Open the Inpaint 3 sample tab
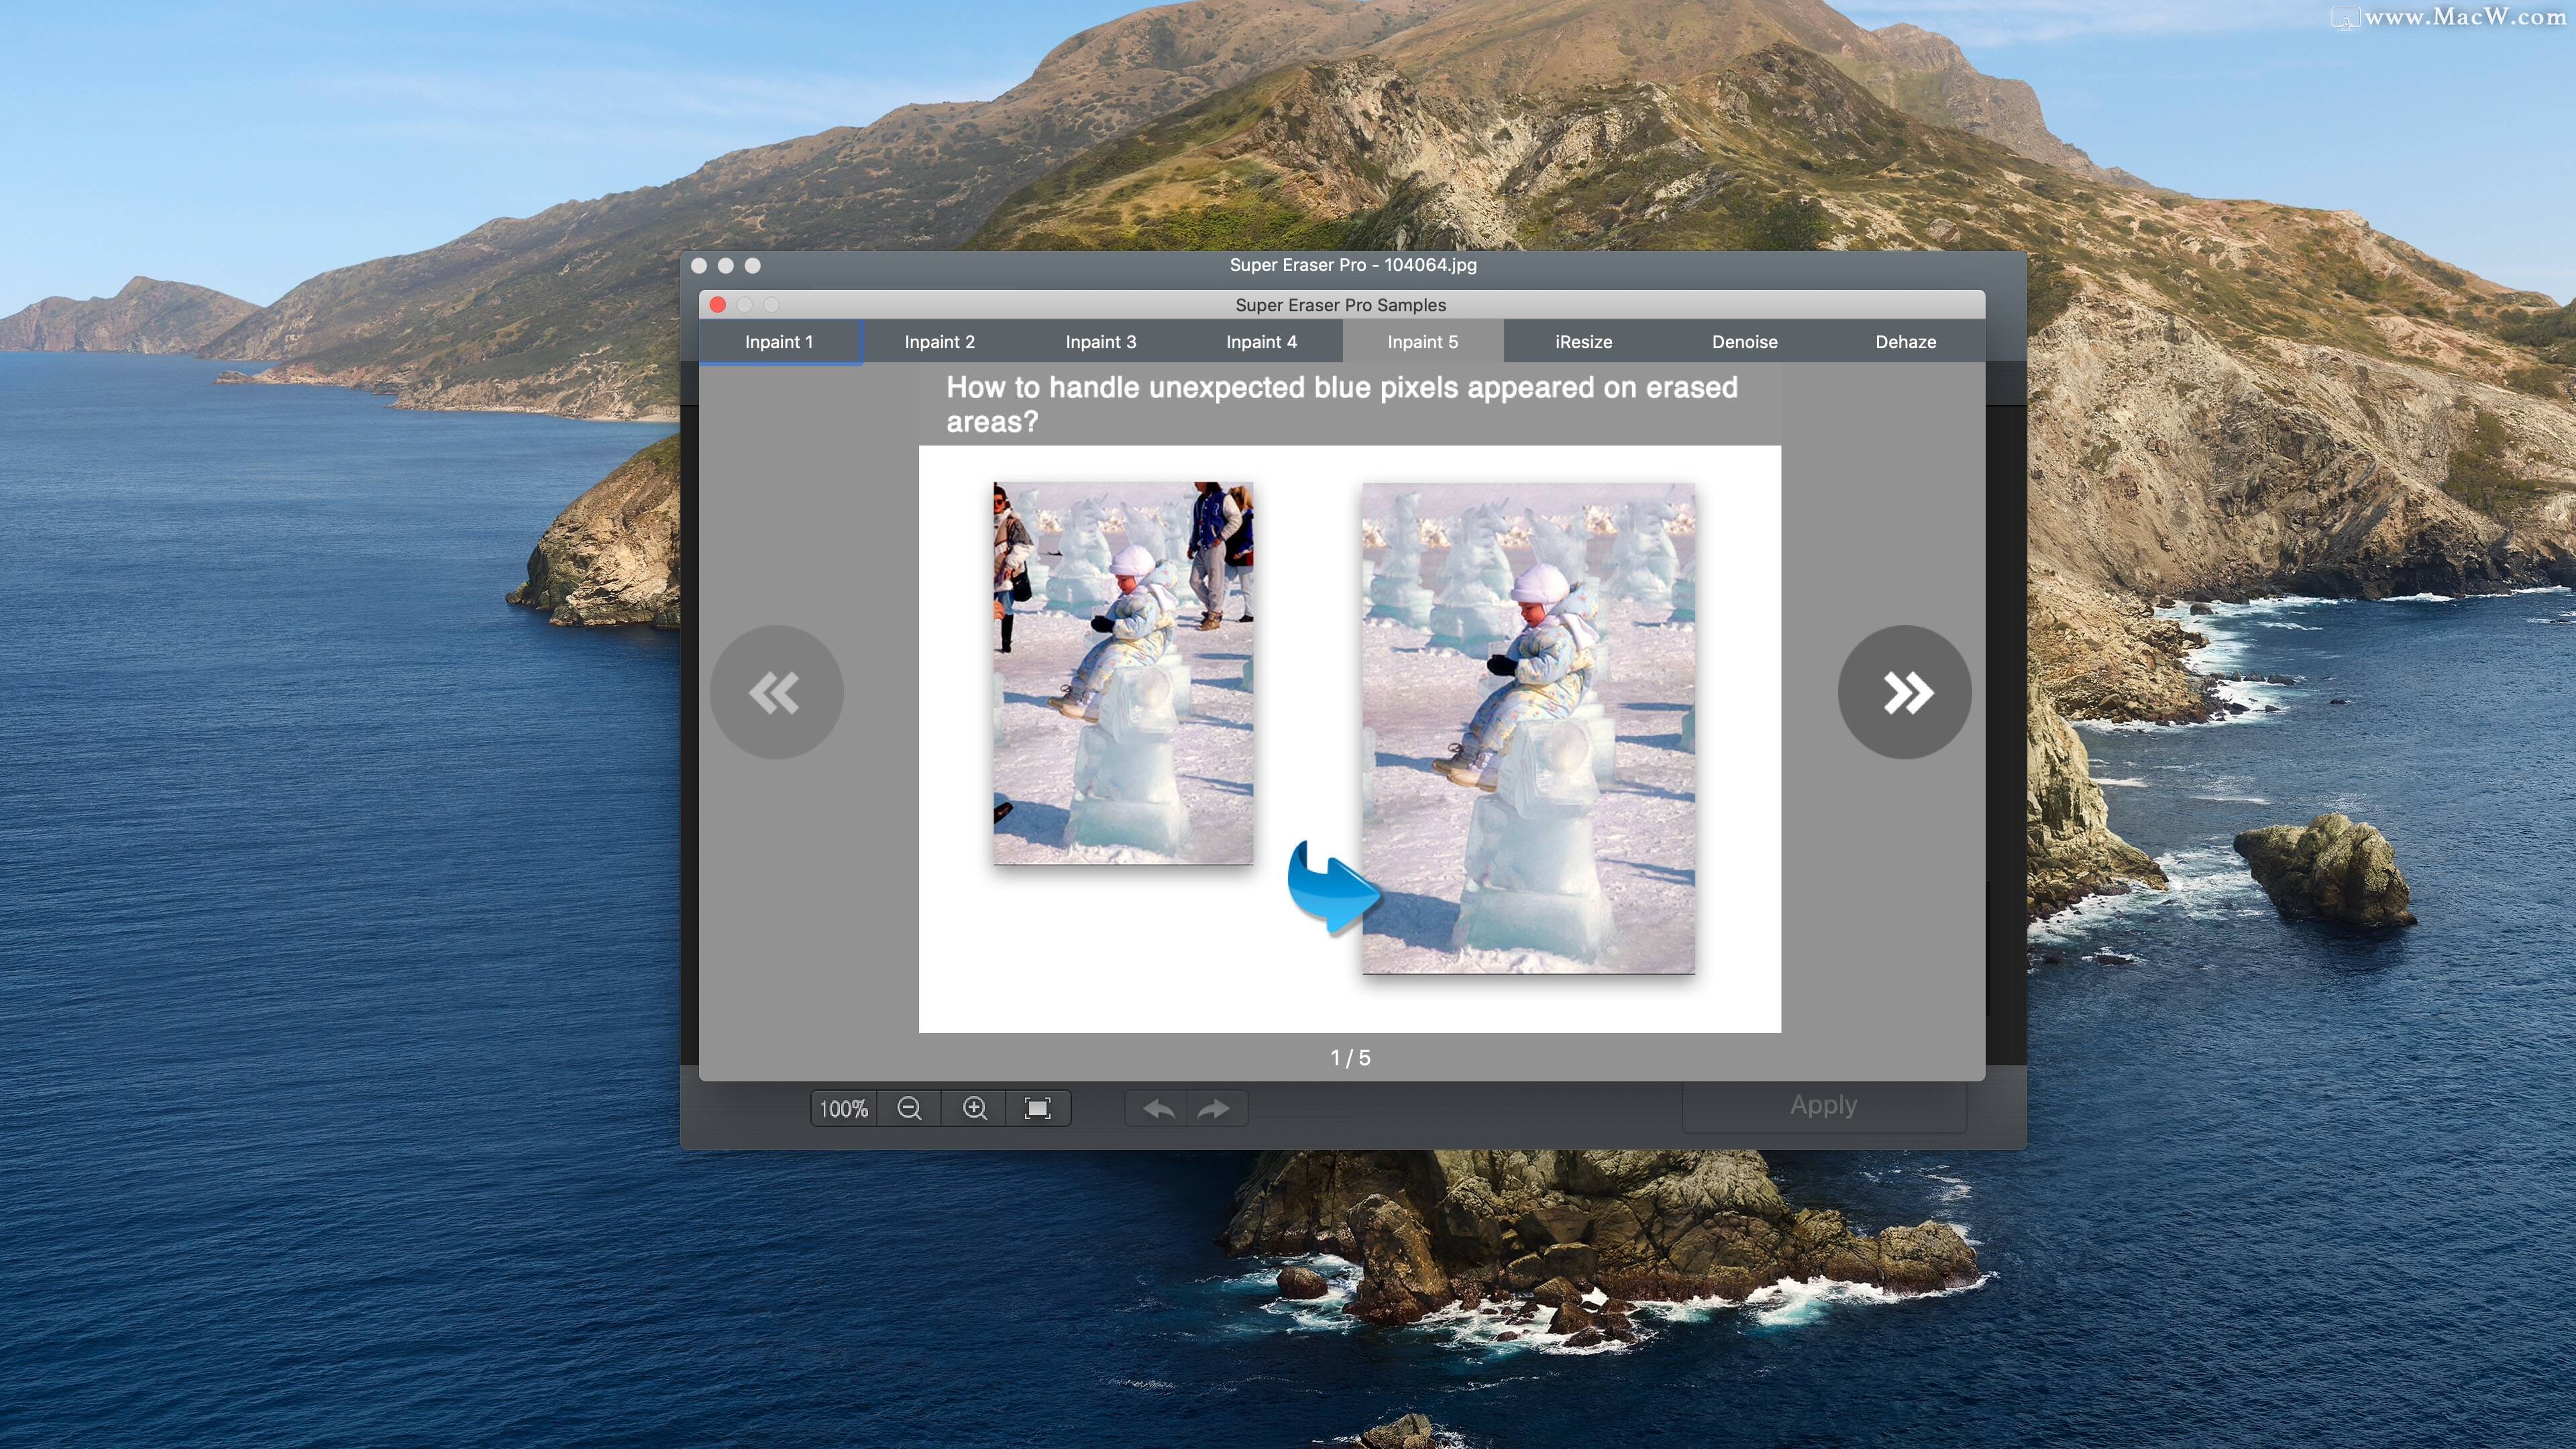Screen dimensions: 2576x1449 pyautogui.click(x=1101, y=342)
